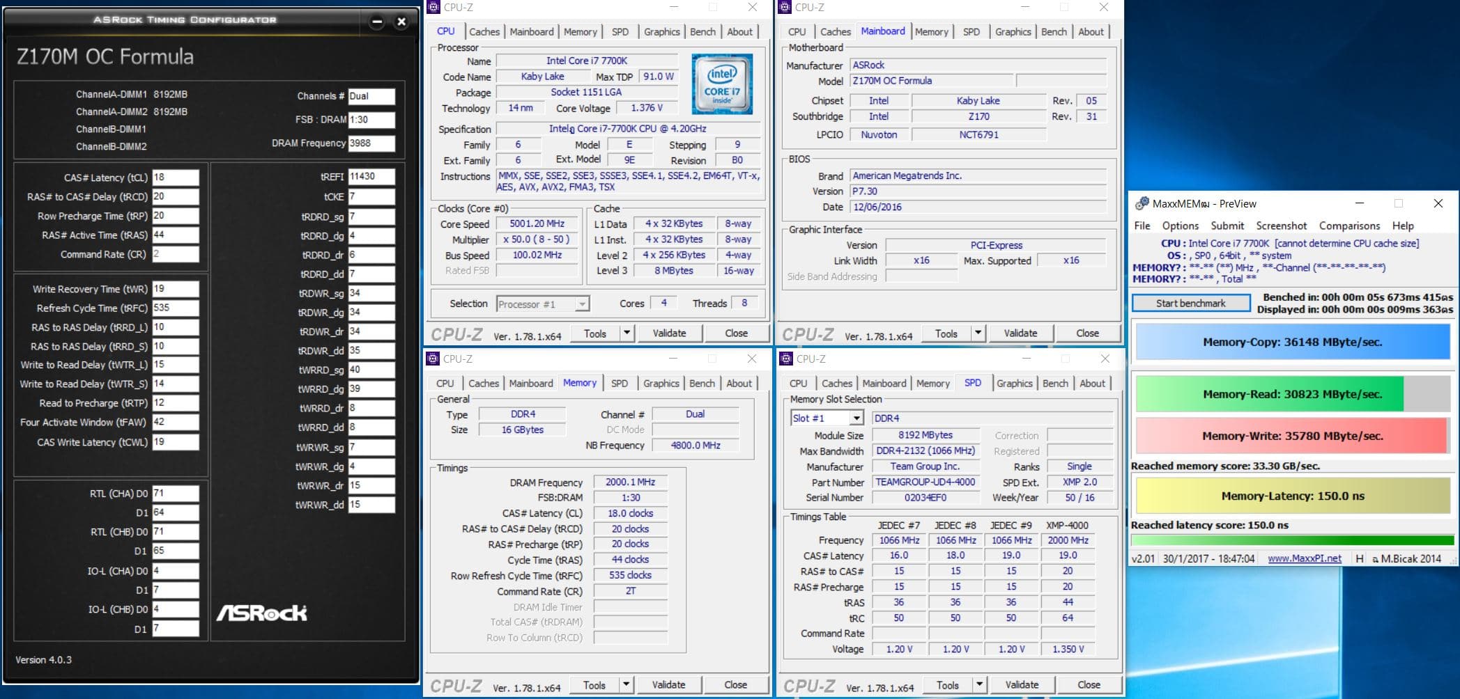Switch to Bench tab in the SPD window
This screenshot has width=1460, height=699.
coord(1055,384)
